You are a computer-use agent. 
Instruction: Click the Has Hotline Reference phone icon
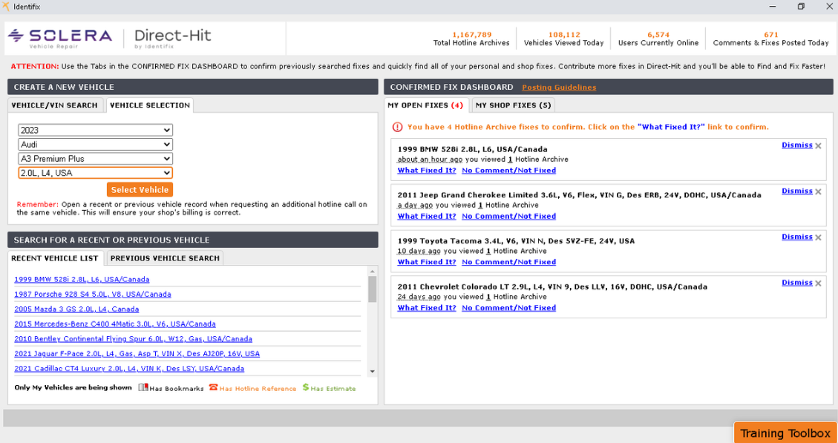point(213,387)
